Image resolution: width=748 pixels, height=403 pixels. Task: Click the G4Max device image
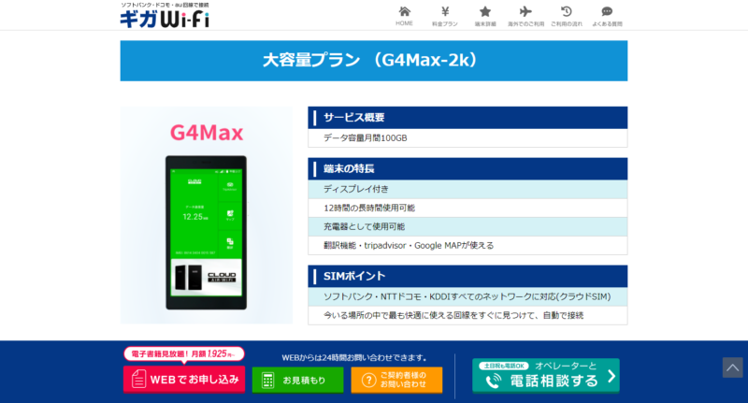coord(206,233)
